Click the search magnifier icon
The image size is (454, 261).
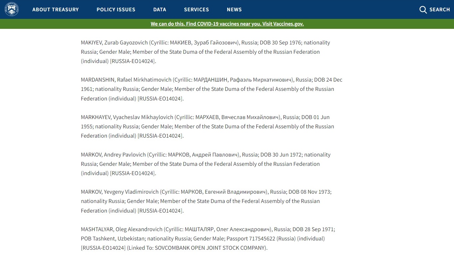pos(423,10)
